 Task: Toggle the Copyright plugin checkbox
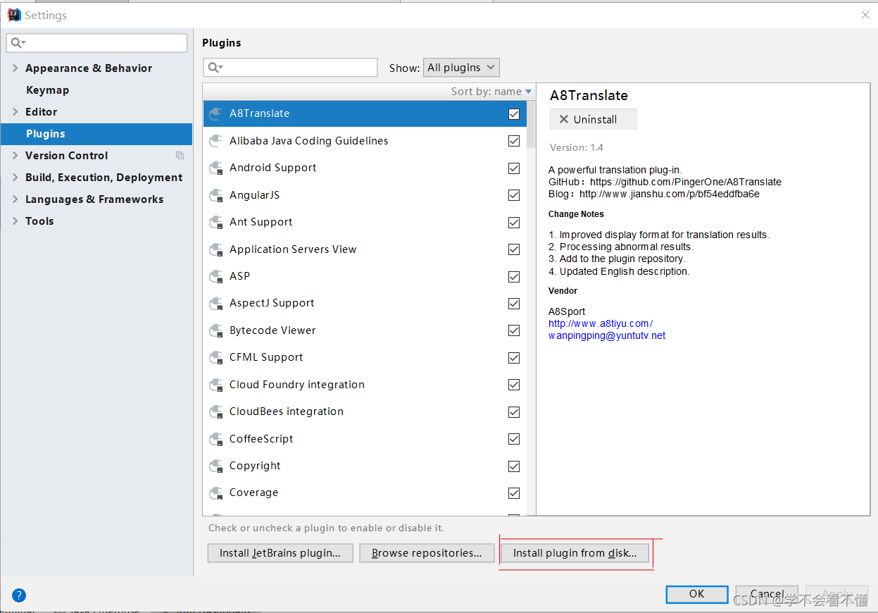pos(514,466)
